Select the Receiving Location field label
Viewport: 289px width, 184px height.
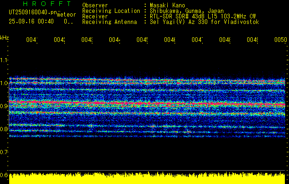pos(111,11)
